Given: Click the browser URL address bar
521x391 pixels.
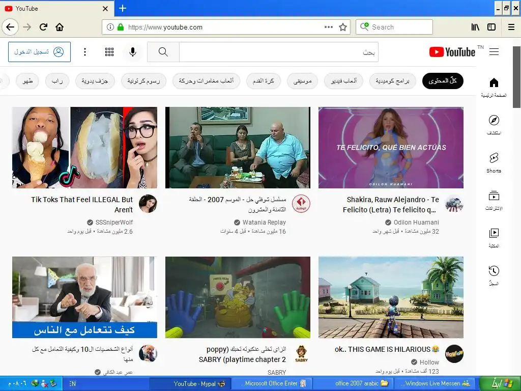Looking at the screenshot, I should click(x=226, y=27).
